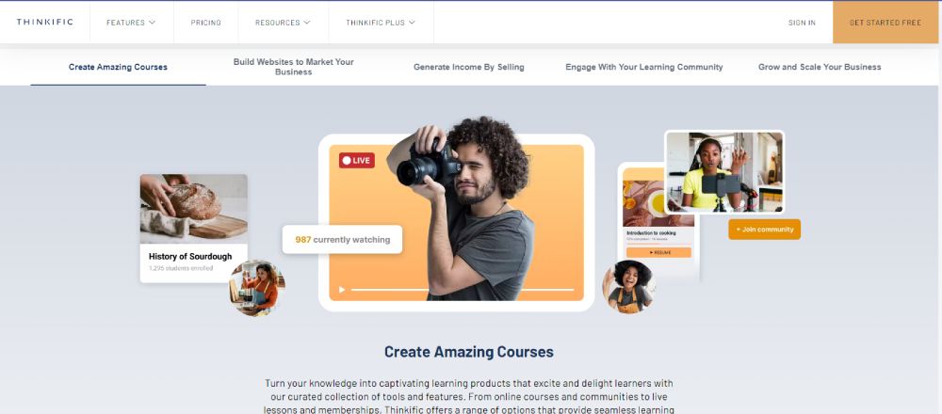Open the Generate Income By Selling tab
The height and width of the screenshot is (414, 942).
click(468, 67)
